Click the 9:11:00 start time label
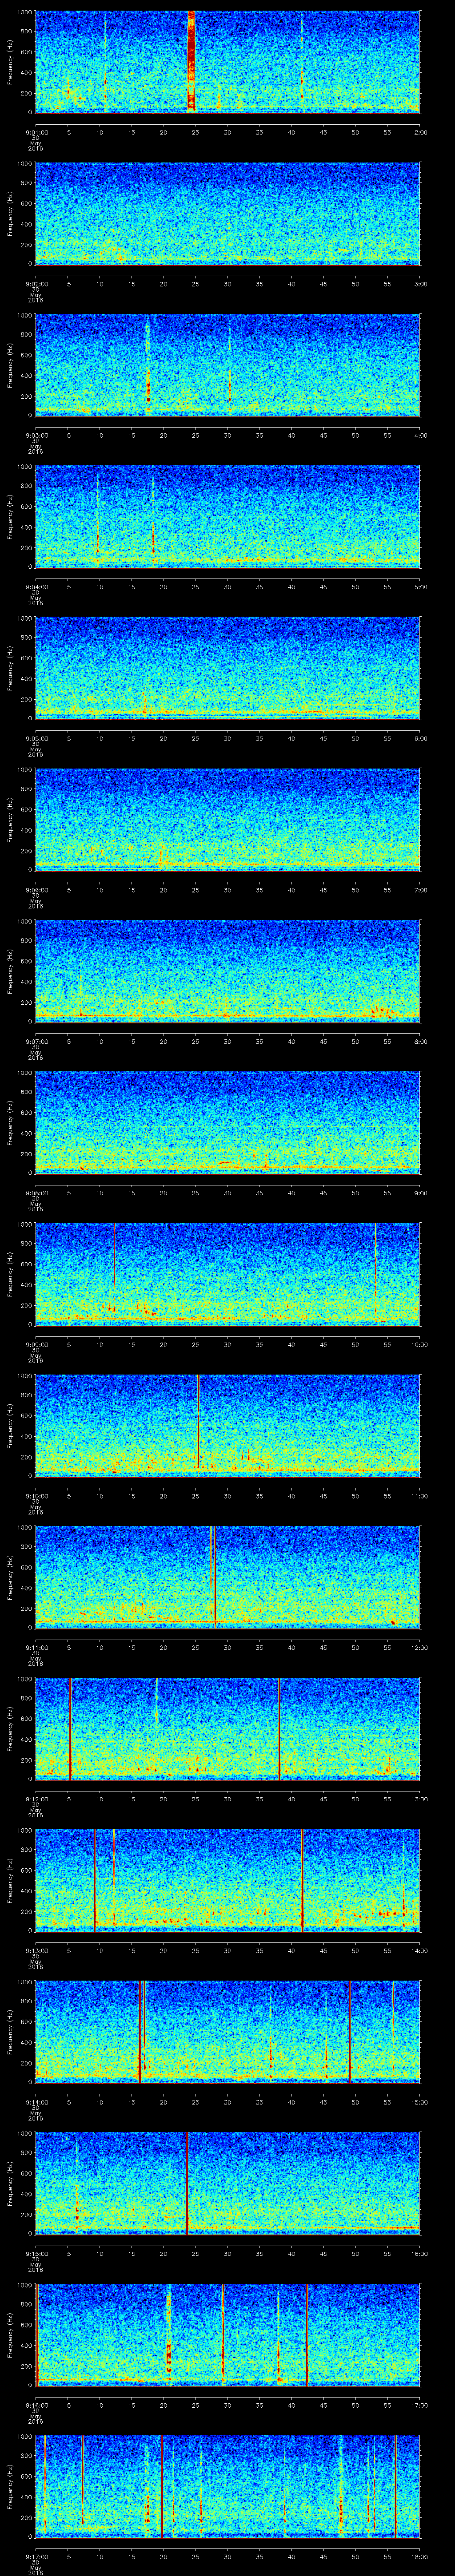Screen dimensions: 455x2576 tap(36, 1647)
